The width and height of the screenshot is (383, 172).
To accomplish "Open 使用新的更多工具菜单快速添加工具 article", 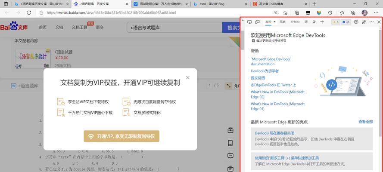I will pyautogui.click(x=287, y=158).
